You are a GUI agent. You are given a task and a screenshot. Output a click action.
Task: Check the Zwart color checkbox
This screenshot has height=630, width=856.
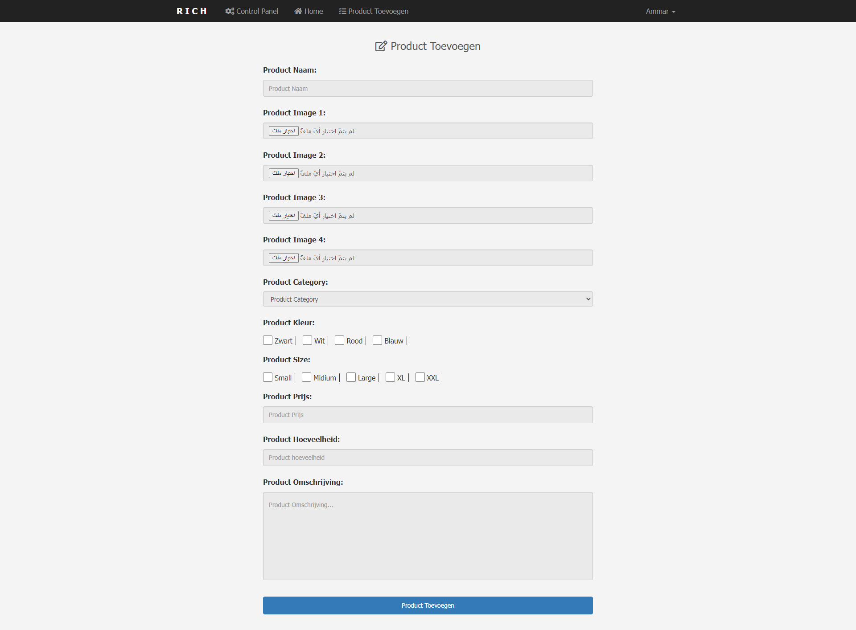[x=267, y=340]
